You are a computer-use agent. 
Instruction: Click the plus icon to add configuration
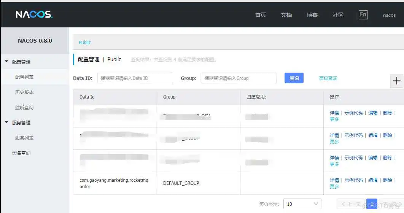tap(396, 81)
